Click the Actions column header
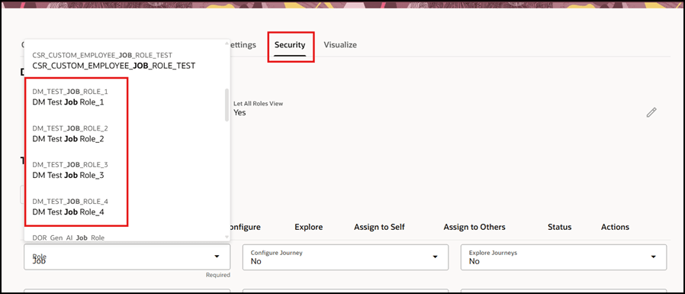 pyautogui.click(x=615, y=227)
